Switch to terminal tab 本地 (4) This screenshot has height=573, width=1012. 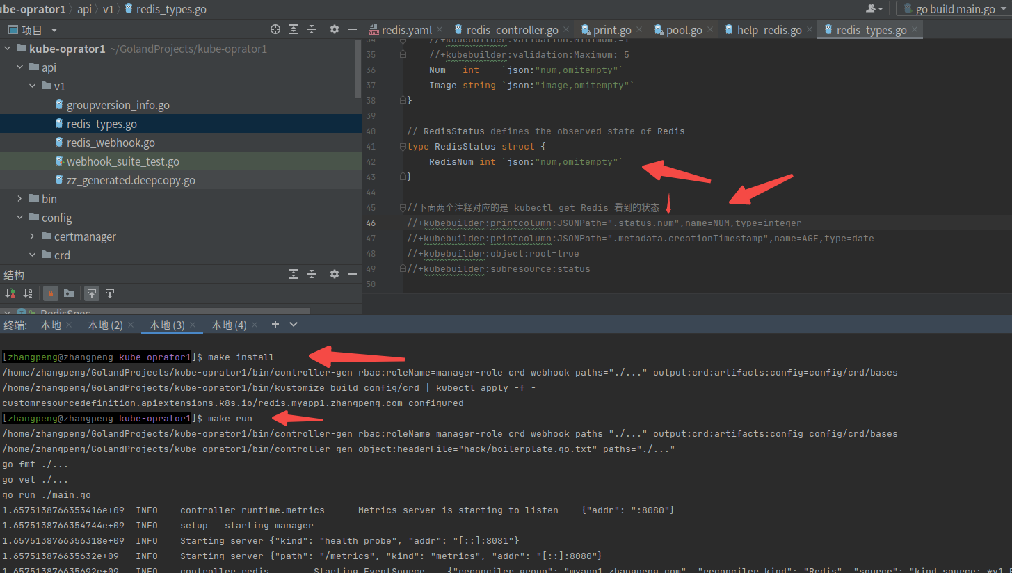(229, 325)
